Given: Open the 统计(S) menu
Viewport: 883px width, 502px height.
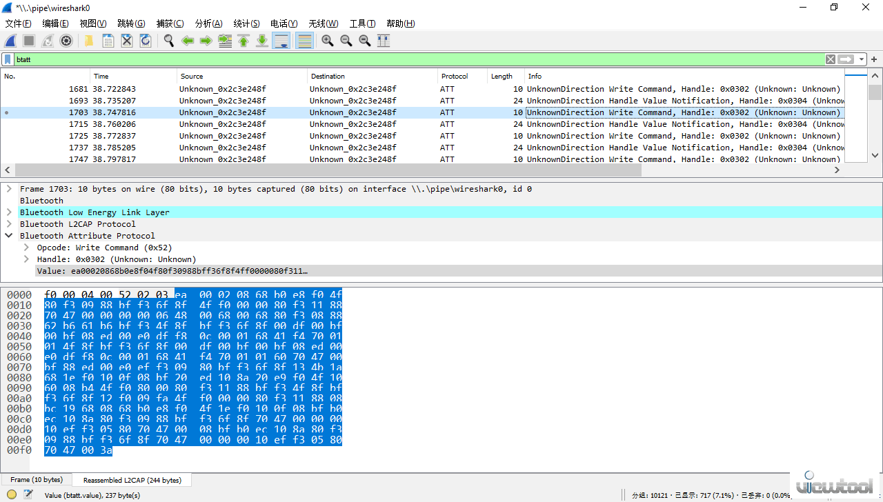Looking at the screenshot, I should pyautogui.click(x=247, y=23).
